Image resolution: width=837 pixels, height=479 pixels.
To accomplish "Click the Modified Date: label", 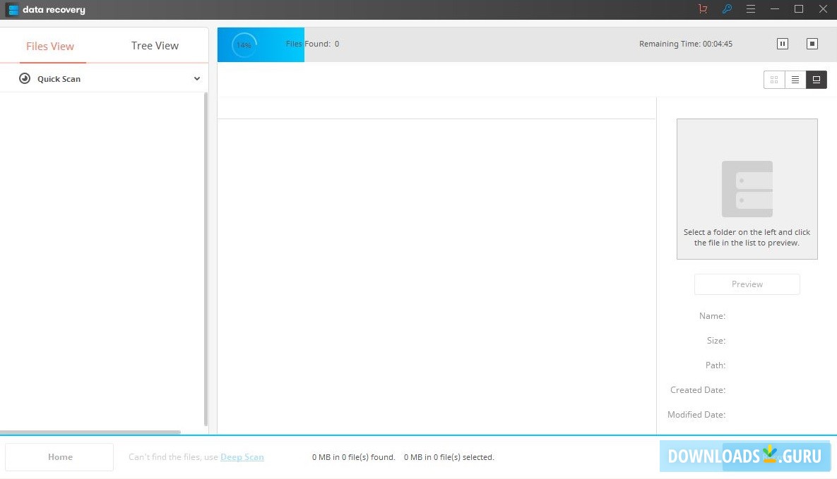I will tap(696, 415).
